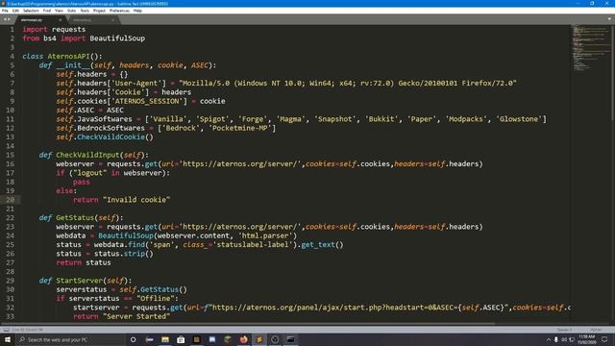
Task: Click 'self.CheckVaildCookie()' call on line 13
Action: coord(105,136)
